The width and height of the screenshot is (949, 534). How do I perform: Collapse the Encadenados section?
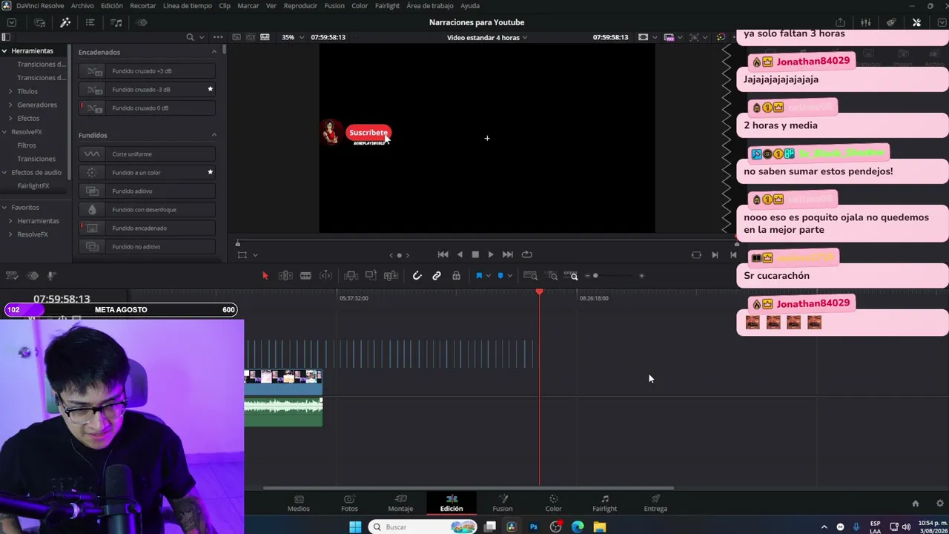click(x=214, y=52)
